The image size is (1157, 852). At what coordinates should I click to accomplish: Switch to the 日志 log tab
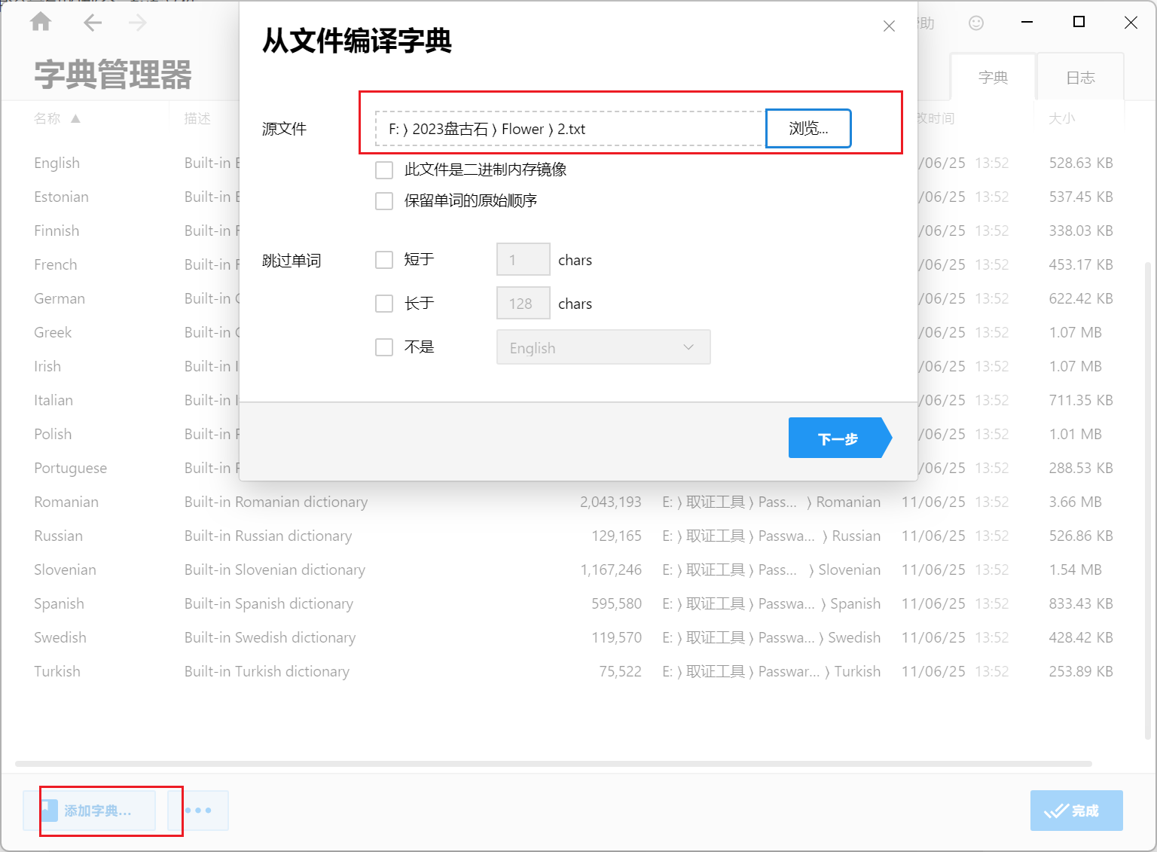coord(1080,78)
